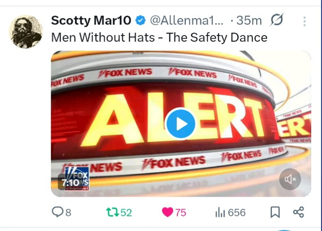
Task: Click the 656 views count
Action: pos(237,213)
